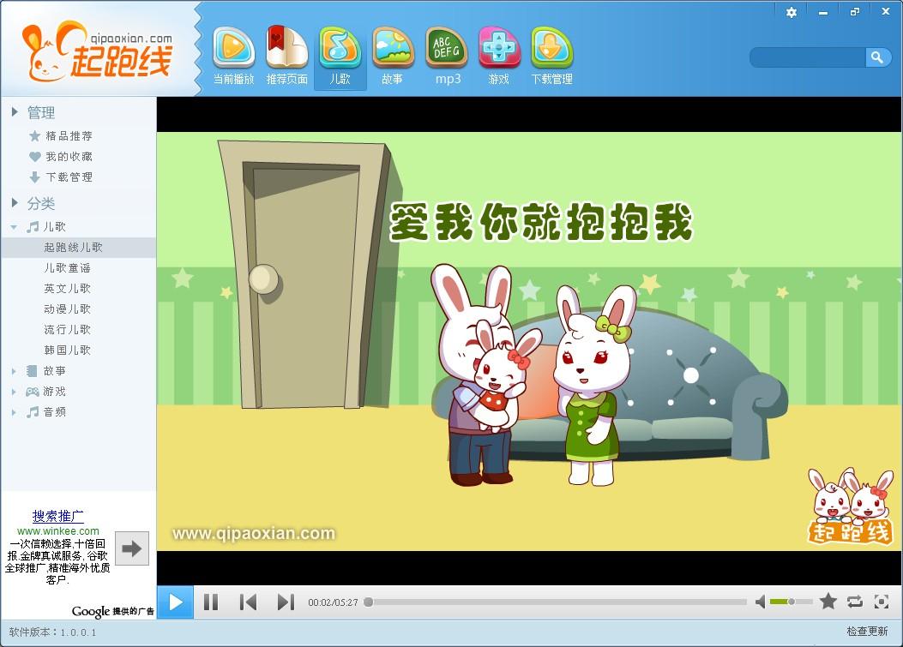The height and width of the screenshot is (647, 903).
Task: Select 英文儿歌 category
Action: (x=68, y=289)
